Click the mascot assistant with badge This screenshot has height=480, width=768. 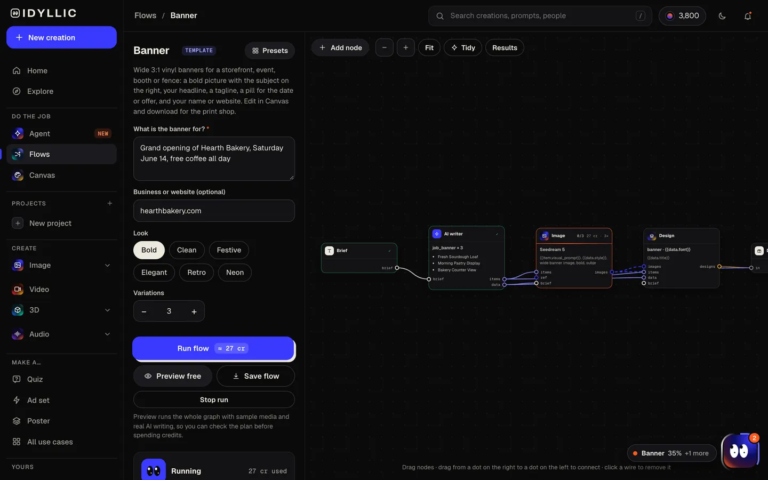pos(740,451)
